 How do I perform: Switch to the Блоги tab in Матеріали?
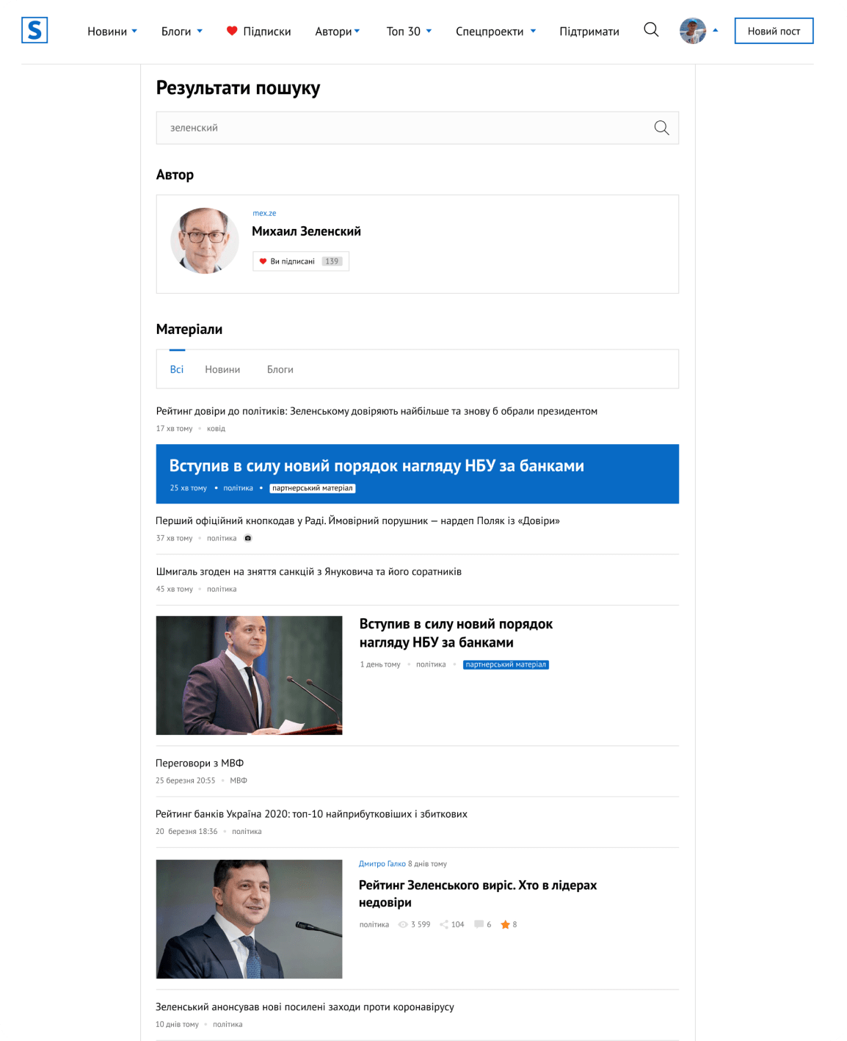[x=281, y=369]
